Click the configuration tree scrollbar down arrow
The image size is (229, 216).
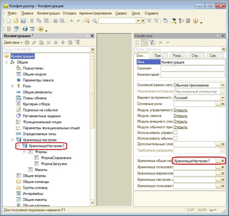tap(92, 203)
